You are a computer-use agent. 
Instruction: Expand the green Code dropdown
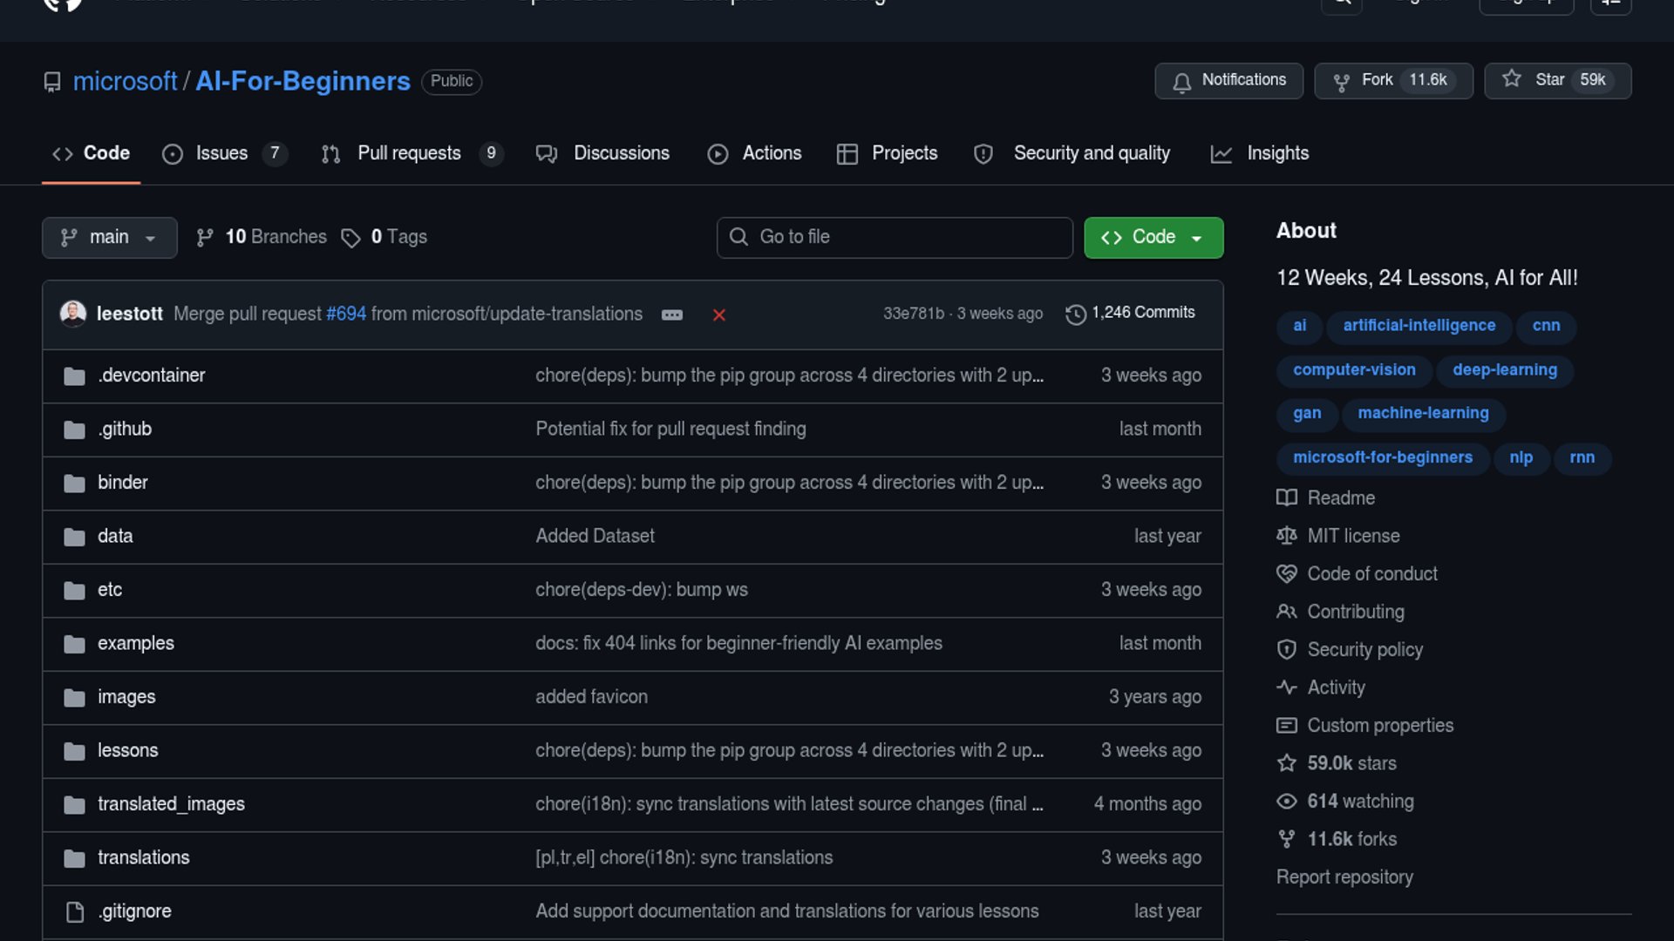(1153, 237)
